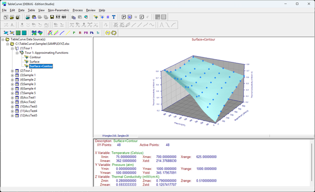Click the xyz data toolbar icon

coord(64,17)
